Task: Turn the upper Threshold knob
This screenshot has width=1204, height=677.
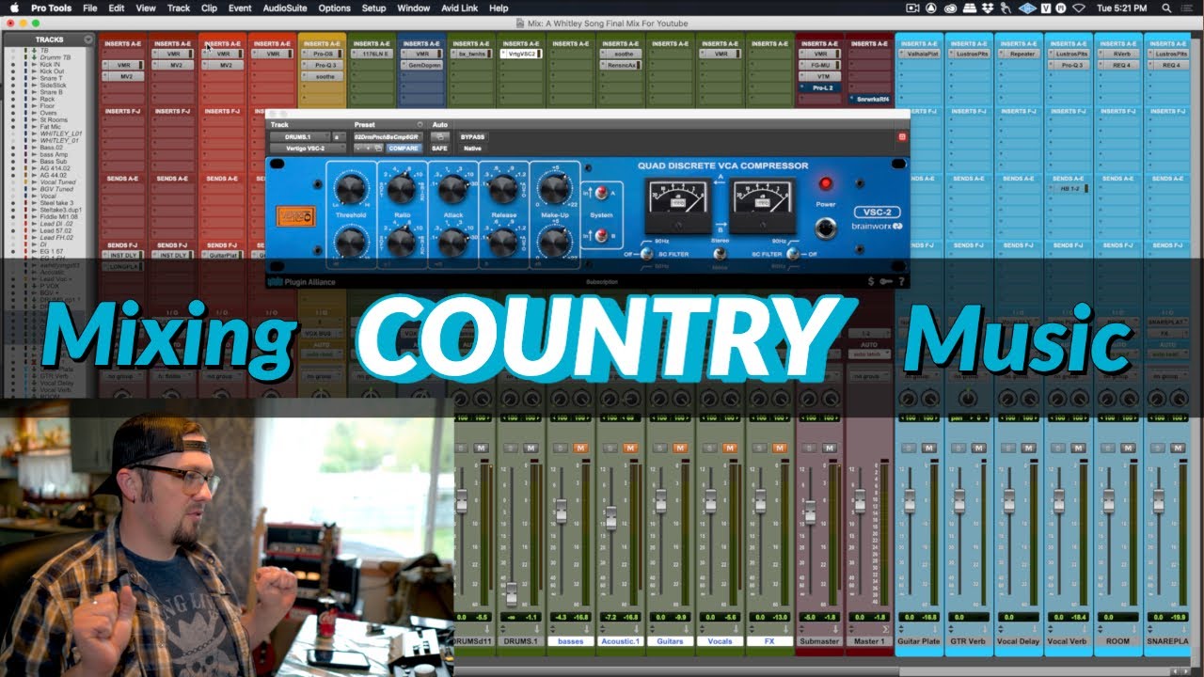Action: [x=350, y=189]
